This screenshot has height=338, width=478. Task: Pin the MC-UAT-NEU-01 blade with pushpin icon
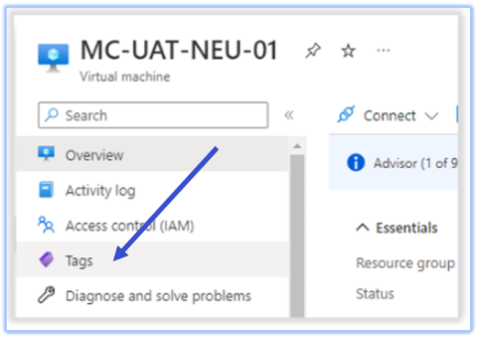click(313, 51)
